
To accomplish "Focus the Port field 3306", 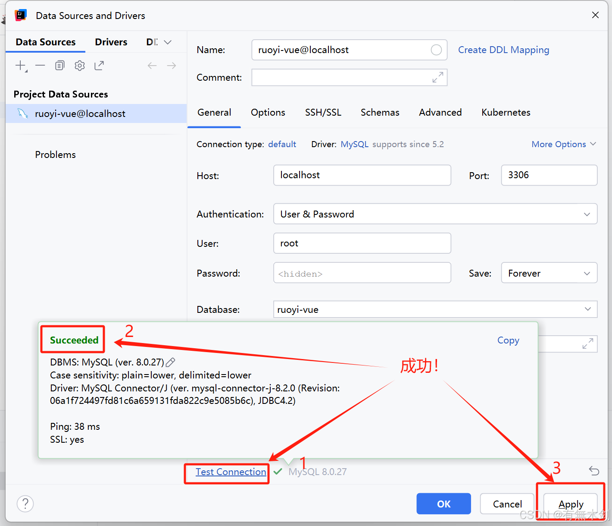I will click(549, 175).
